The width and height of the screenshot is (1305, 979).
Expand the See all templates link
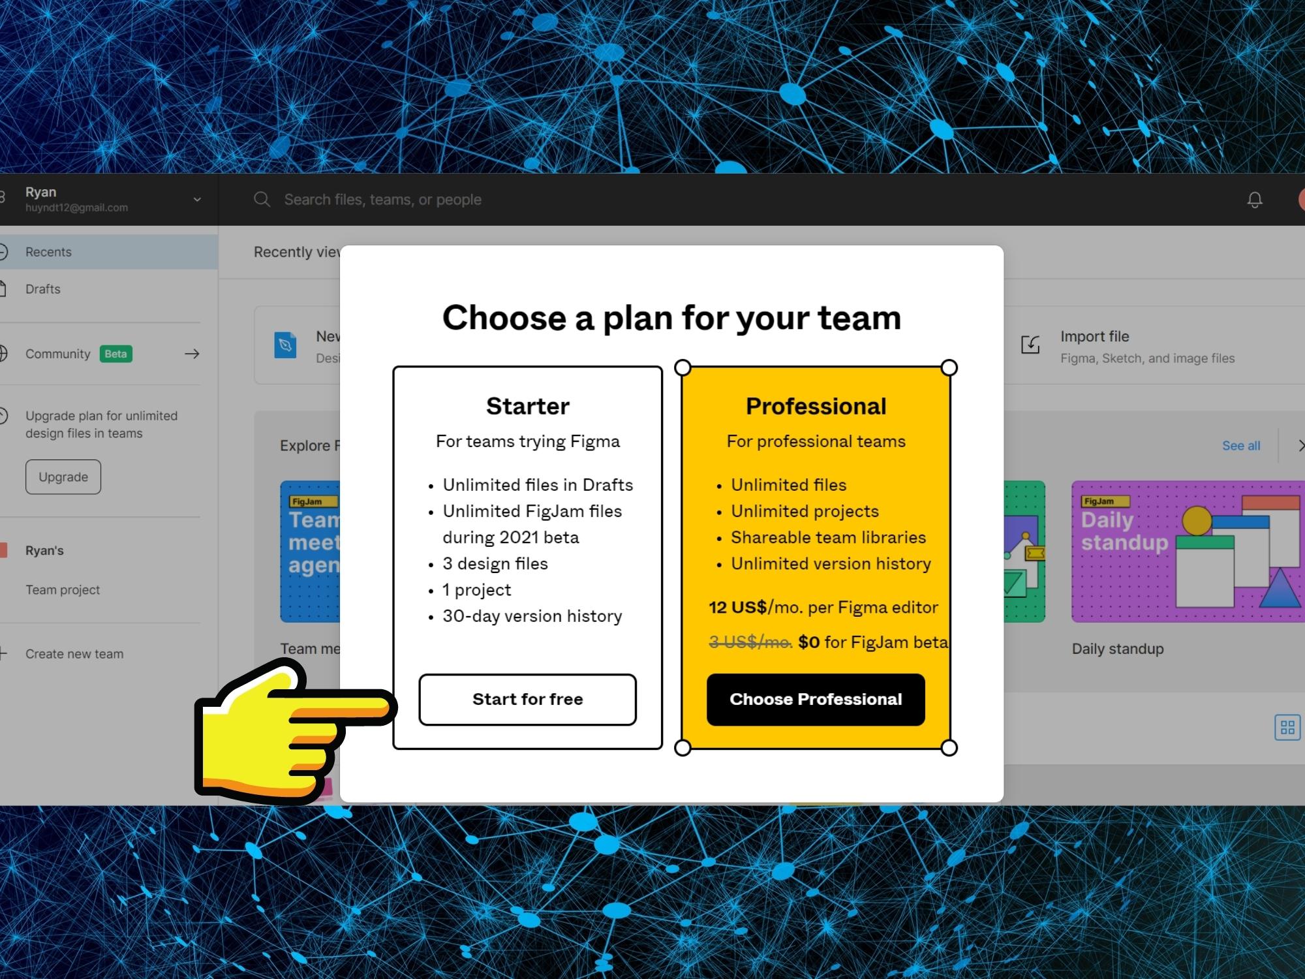coord(1239,444)
